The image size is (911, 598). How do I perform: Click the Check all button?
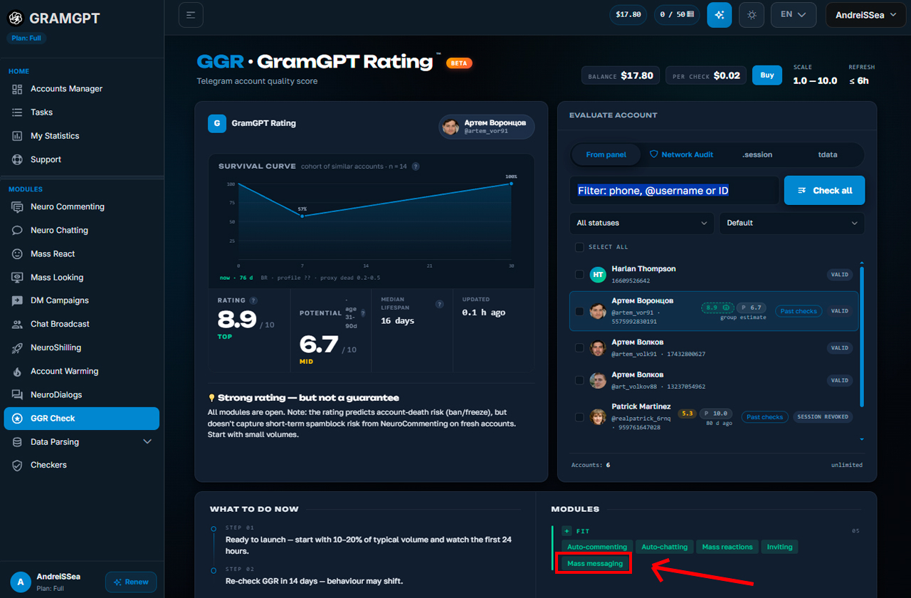pyautogui.click(x=825, y=190)
